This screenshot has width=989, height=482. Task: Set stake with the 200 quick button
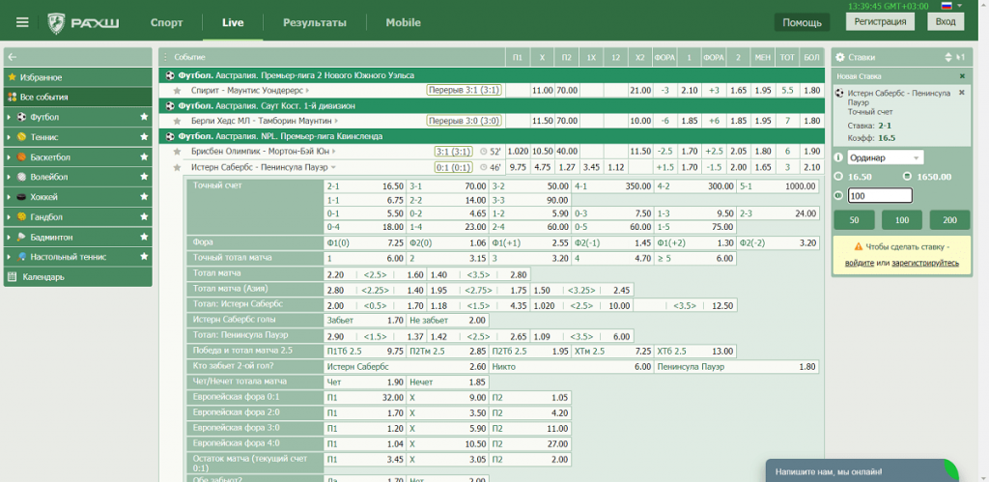(x=948, y=220)
